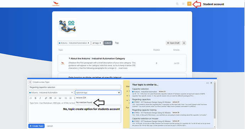
Task: Click the read more link in topic excerpt
Action: tap(123, 68)
